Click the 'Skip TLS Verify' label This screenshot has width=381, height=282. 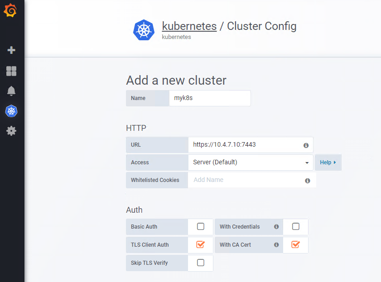point(149,263)
